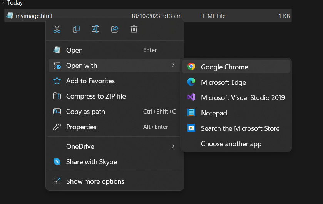Select Microsoft Visual Studio 2019
323x204 pixels.
coord(243,98)
